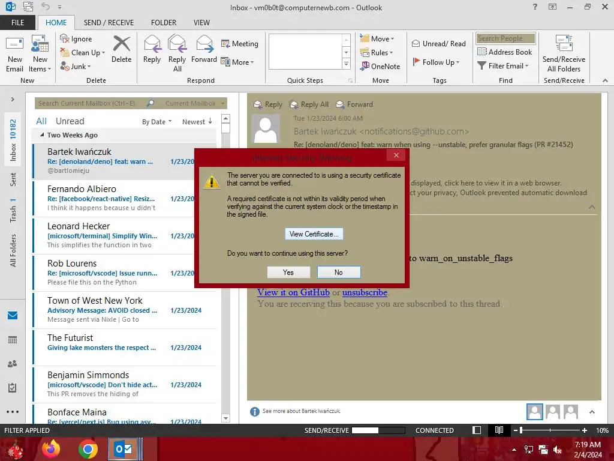614x461 pixels.
Task: Click the zoom out minus button
Action: [x=516, y=430]
